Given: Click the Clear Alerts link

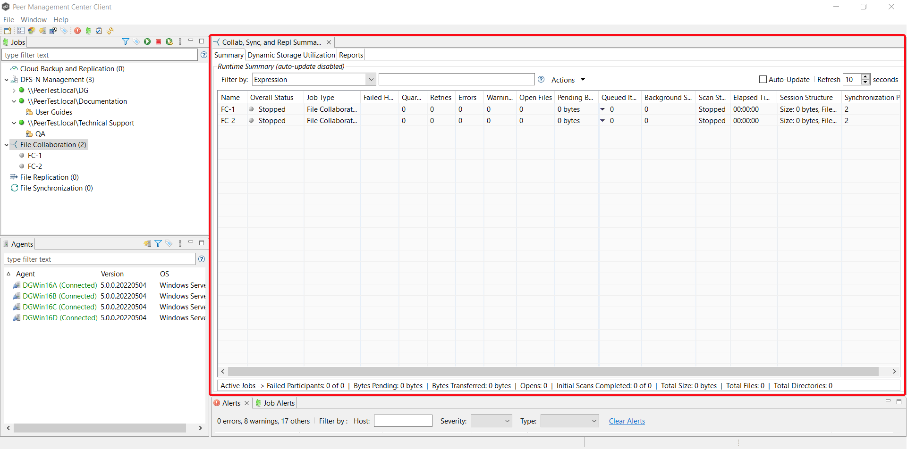Looking at the screenshot, I should [627, 421].
